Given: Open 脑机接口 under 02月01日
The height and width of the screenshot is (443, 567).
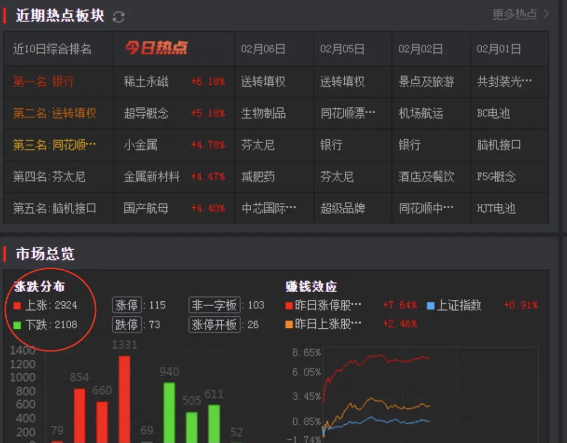Looking at the screenshot, I should click(x=499, y=145).
